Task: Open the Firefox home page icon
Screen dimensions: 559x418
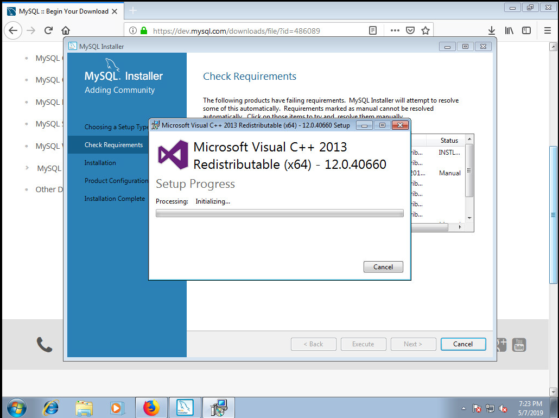Action: (x=66, y=30)
